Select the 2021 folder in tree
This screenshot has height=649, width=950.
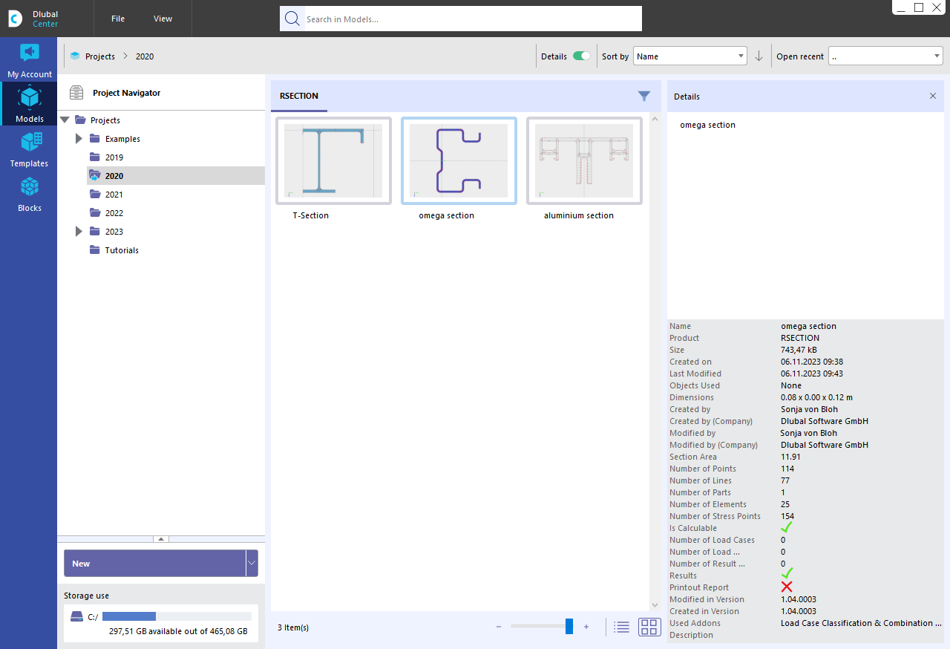pyautogui.click(x=114, y=195)
